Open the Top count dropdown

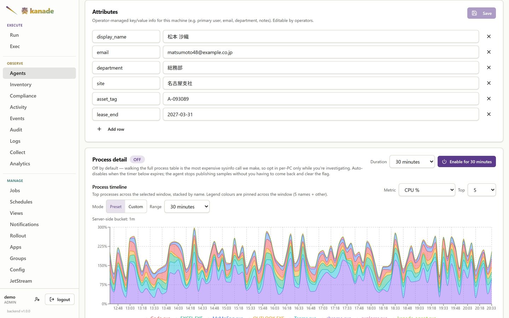[482, 190]
